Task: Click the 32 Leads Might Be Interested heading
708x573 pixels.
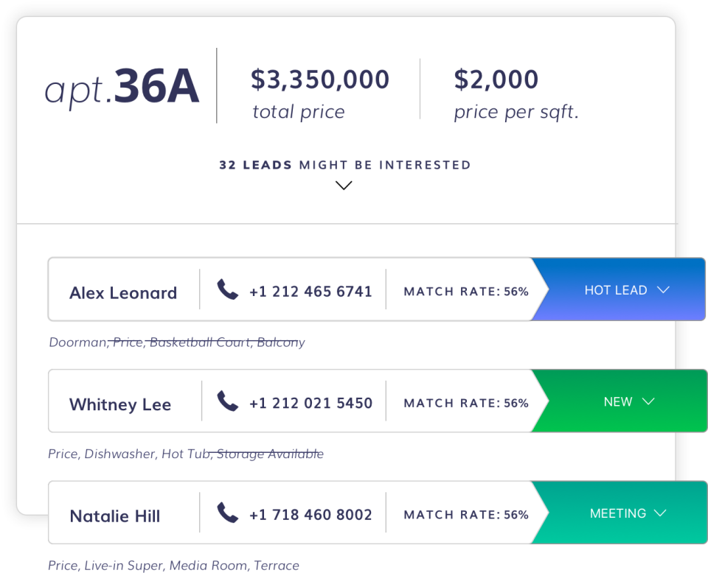Action: [x=344, y=165]
